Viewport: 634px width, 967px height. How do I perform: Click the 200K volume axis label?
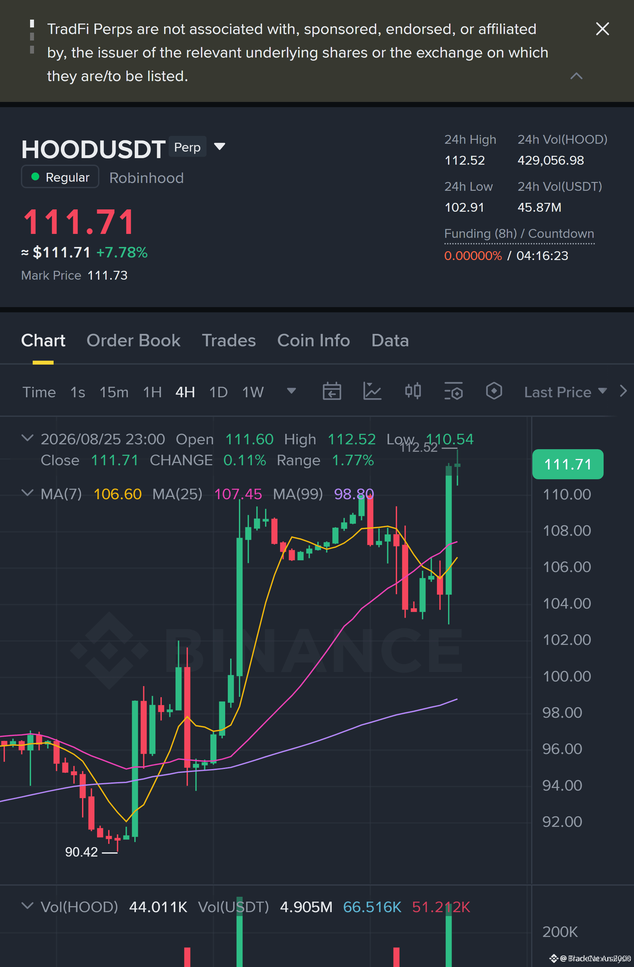click(559, 932)
